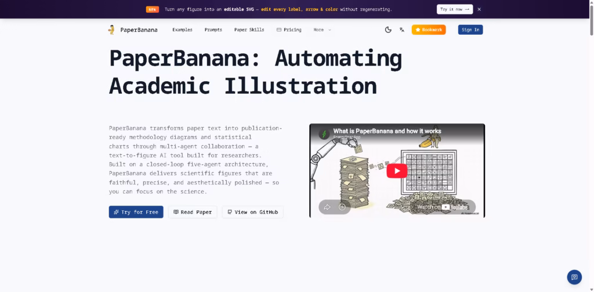
Task: Open the language translation icon
Action: (401, 30)
